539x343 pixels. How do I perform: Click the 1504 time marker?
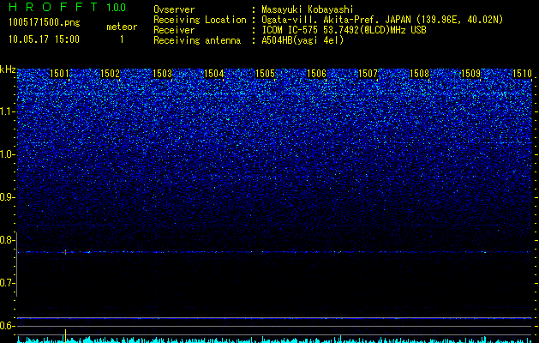[x=214, y=73]
